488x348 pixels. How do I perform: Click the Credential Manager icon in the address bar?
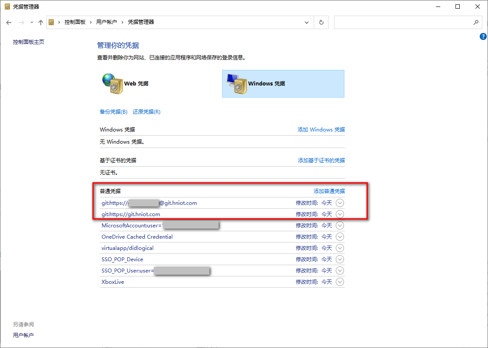pyautogui.click(x=51, y=22)
